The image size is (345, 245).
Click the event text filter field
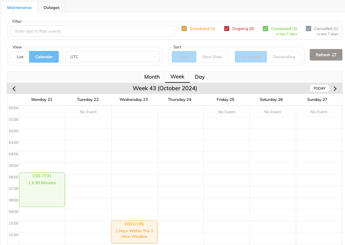tap(93, 31)
